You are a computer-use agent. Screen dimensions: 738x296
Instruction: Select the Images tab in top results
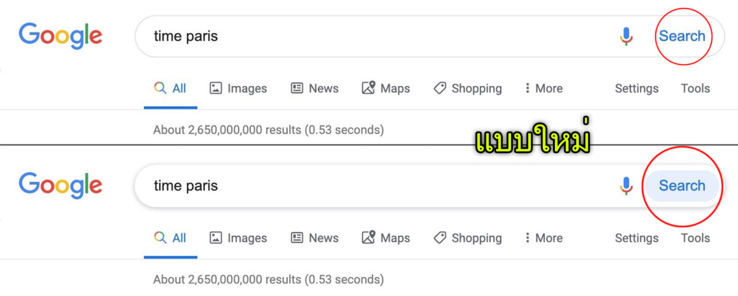(238, 88)
